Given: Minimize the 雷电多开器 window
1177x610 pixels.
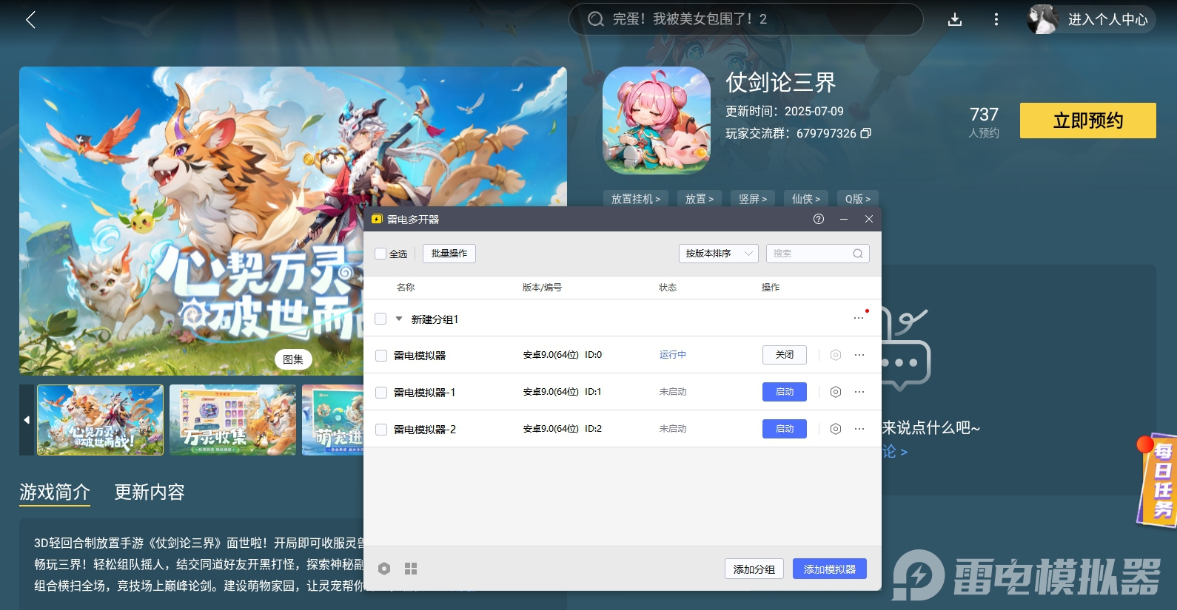Looking at the screenshot, I should pos(844,219).
